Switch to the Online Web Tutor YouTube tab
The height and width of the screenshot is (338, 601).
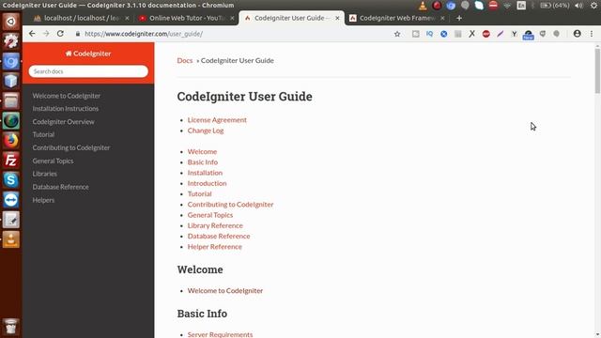187,18
